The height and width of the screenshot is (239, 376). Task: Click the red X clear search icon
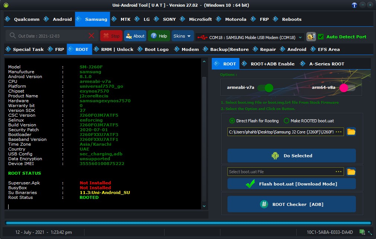[x=91, y=36]
